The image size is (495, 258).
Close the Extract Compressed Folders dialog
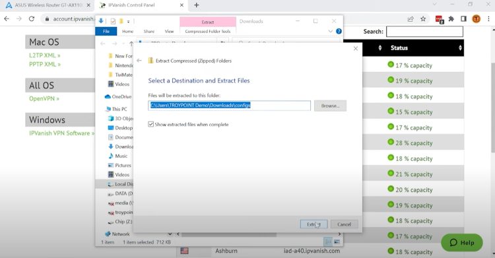click(x=356, y=48)
